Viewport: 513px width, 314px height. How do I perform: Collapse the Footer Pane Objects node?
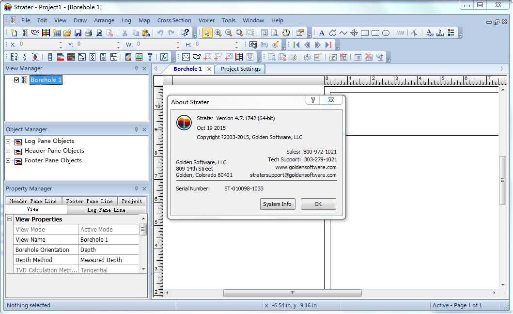coord(8,161)
